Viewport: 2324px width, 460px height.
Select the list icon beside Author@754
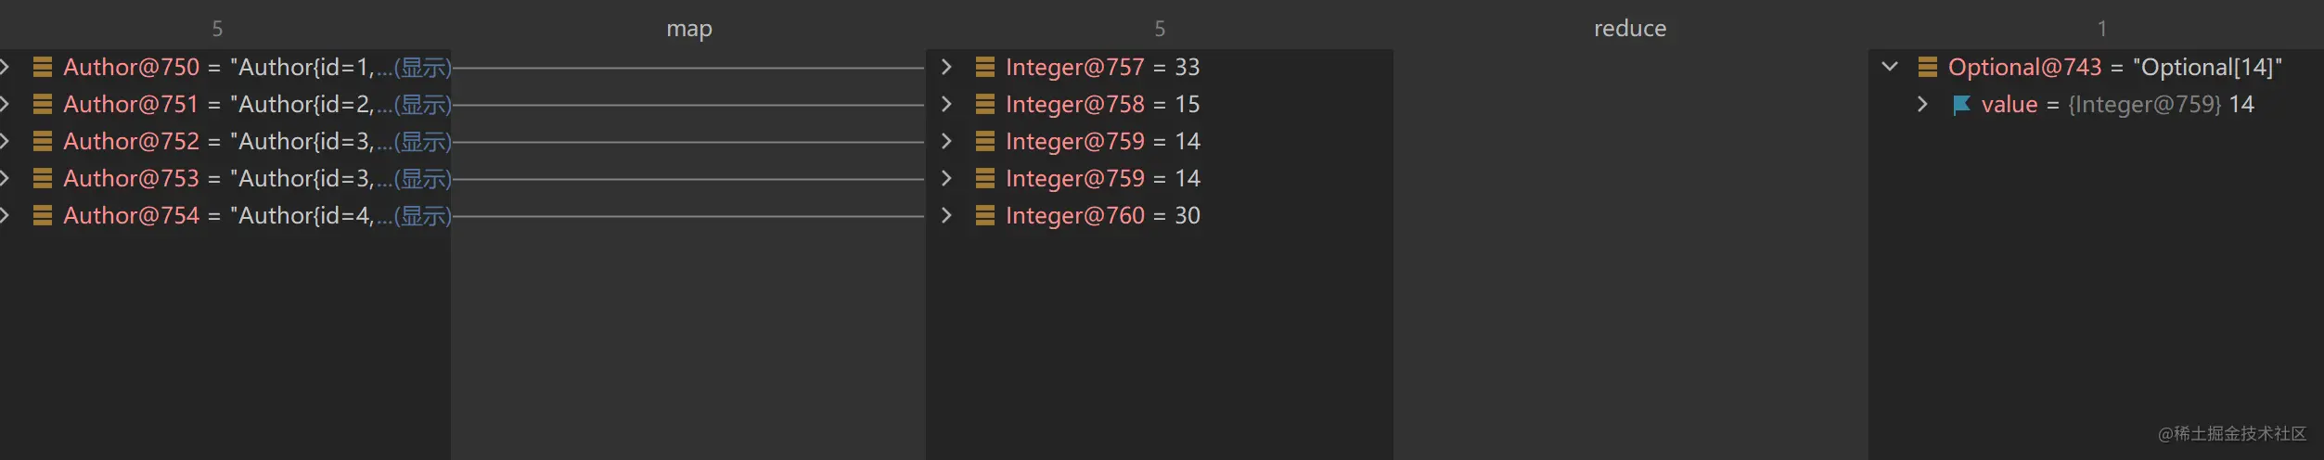point(42,215)
